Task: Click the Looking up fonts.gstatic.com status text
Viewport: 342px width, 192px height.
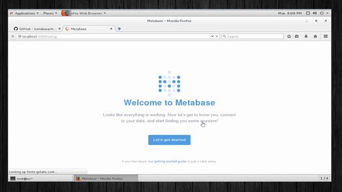Action: click(x=33, y=172)
